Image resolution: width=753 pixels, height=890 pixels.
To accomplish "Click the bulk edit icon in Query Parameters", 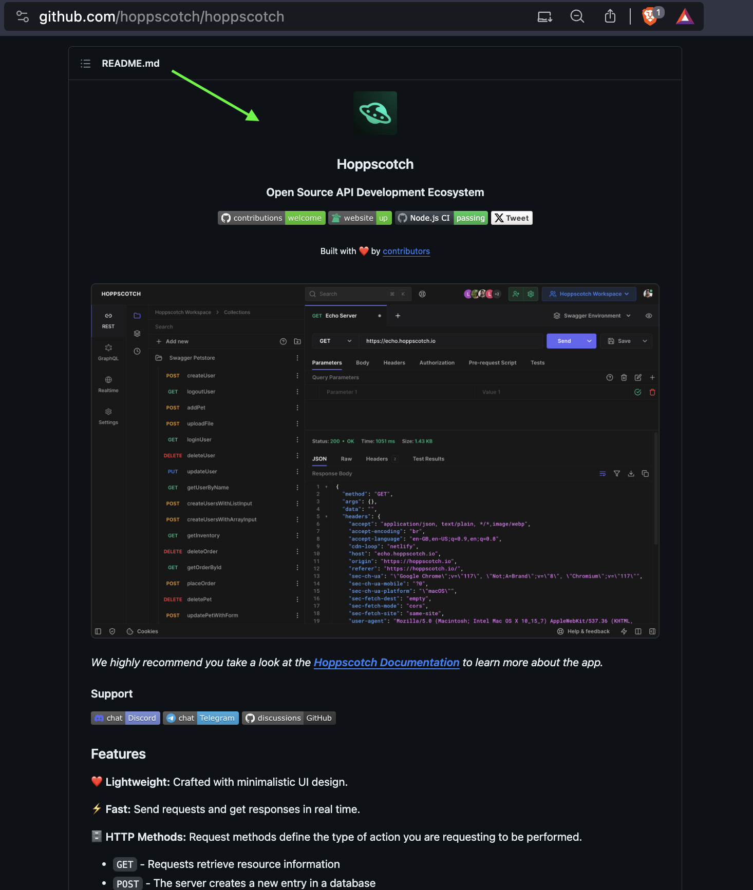I will 638,378.
